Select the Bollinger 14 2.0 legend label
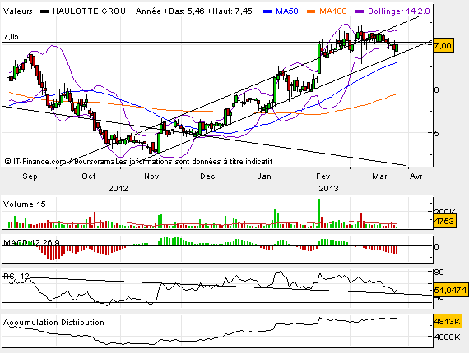This screenshot has height=353, width=469. click(x=399, y=11)
